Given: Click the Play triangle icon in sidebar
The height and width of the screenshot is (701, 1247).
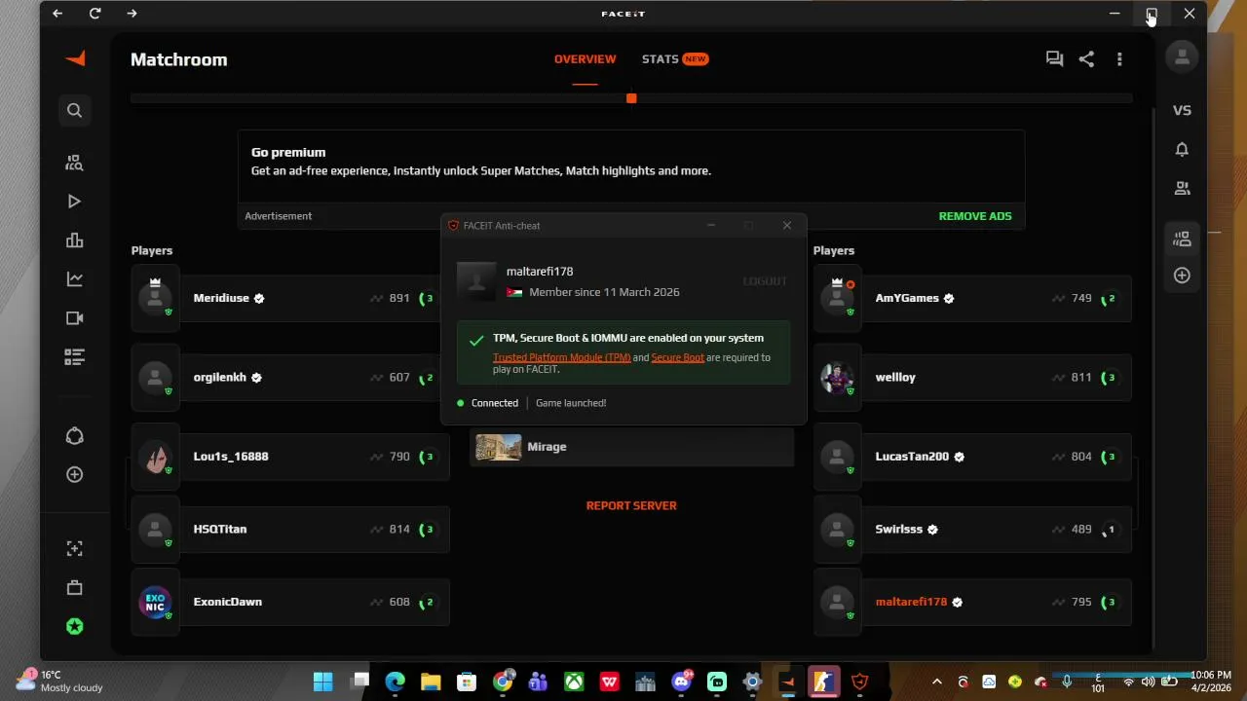Looking at the screenshot, I should (x=74, y=202).
